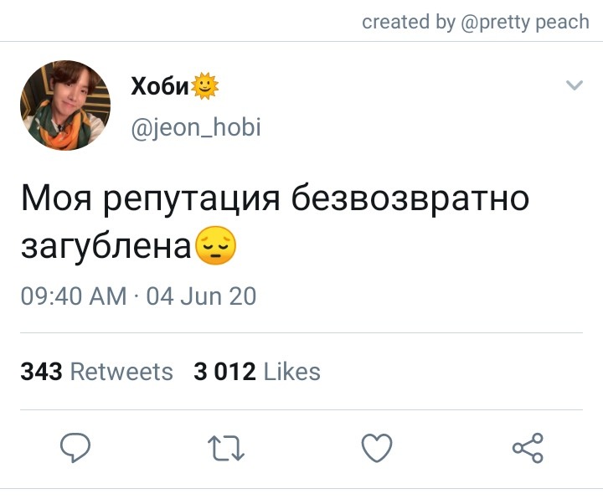Click the Retweets label

[121, 372]
